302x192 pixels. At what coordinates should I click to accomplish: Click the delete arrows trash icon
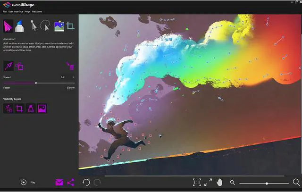point(70,66)
